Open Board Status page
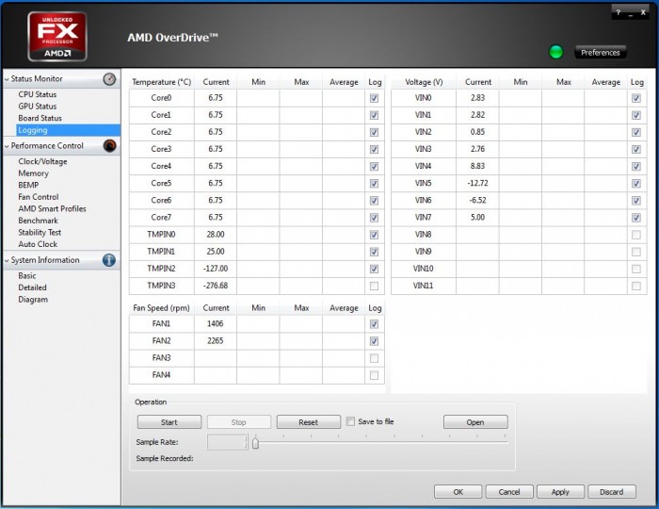Viewport: 659px width, 509px height. click(x=40, y=118)
